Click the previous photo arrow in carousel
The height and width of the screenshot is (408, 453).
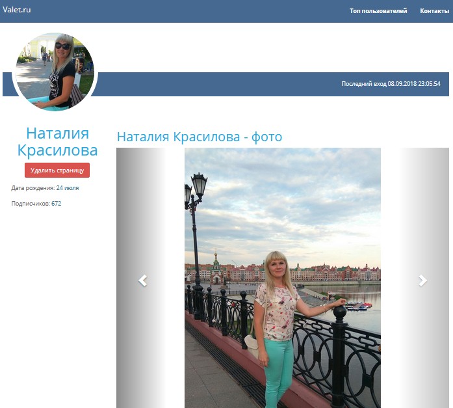pyautogui.click(x=142, y=280)
